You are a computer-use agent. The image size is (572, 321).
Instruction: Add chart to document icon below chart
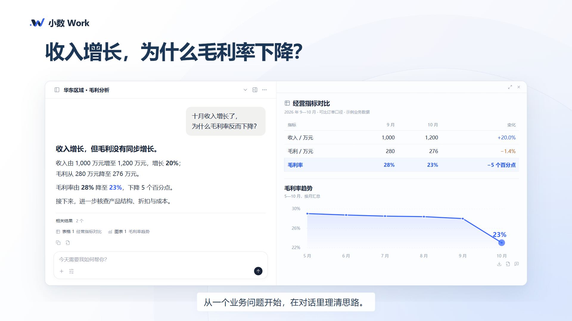pos(508,264)
